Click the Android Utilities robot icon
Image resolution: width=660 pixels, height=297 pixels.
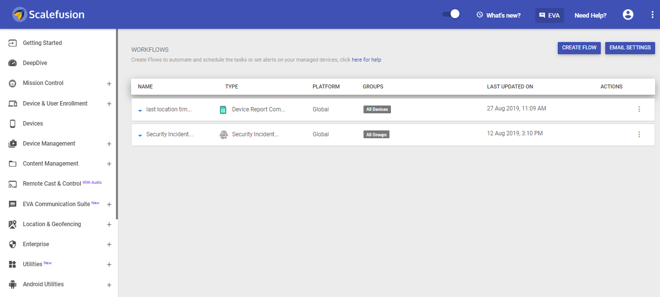click(13, 284)
